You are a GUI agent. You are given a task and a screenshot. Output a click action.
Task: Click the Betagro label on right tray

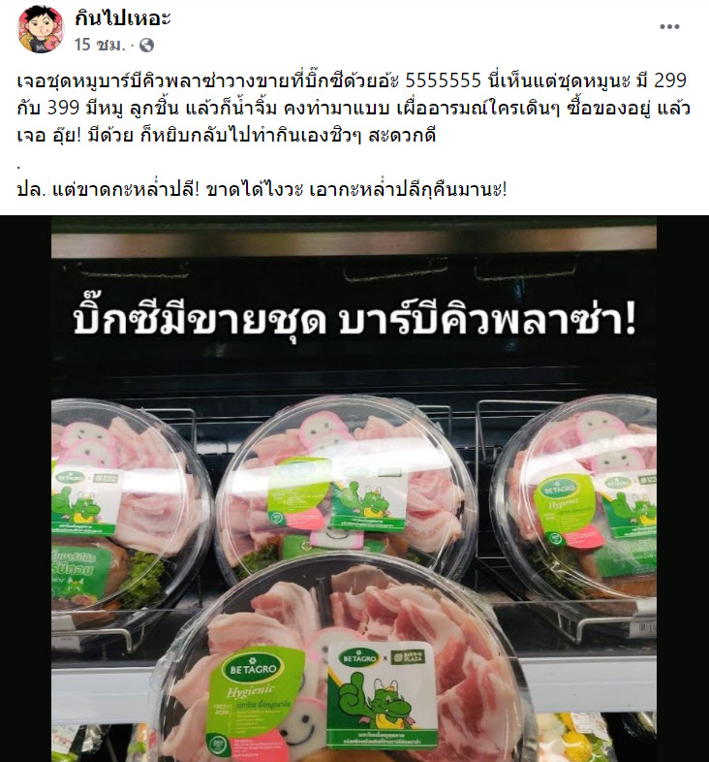565,508
